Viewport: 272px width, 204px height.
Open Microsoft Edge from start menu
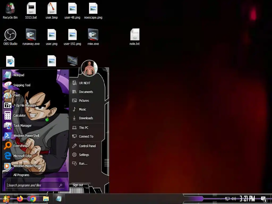click(36, 156)
